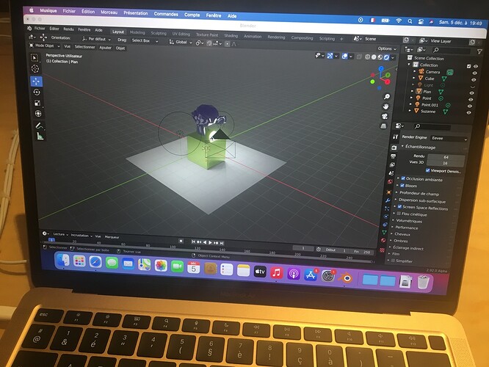Click the Vues 3D samples field

tap(445, 163)
